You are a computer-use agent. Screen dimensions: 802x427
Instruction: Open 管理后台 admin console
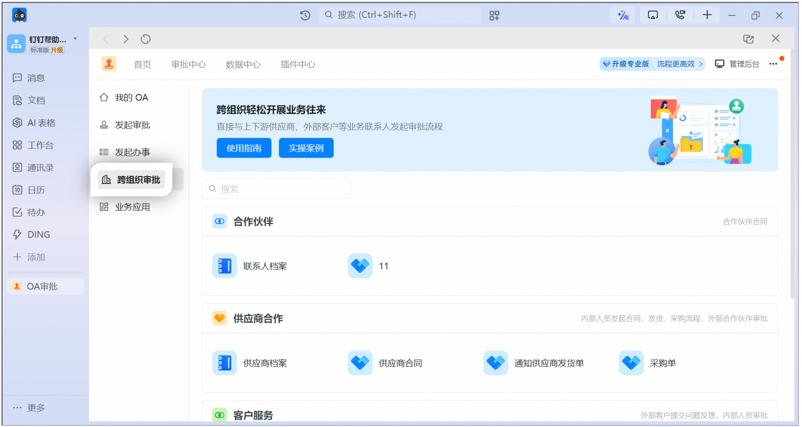pos(737,64)
